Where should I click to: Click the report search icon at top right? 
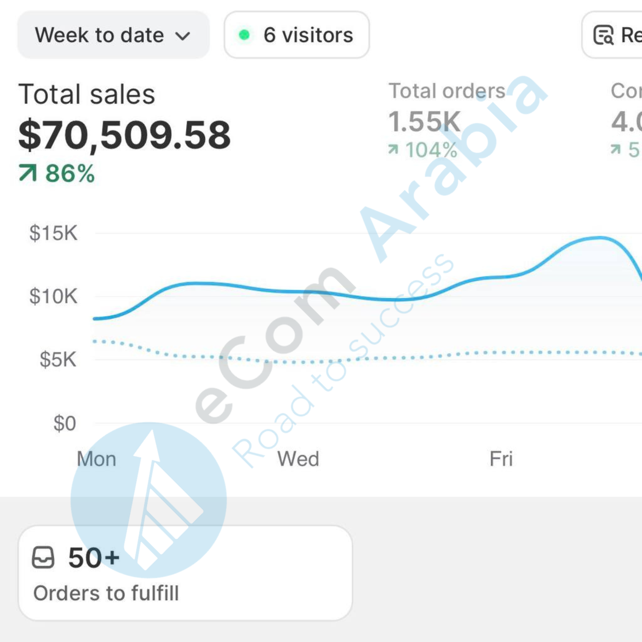point(603,35)
